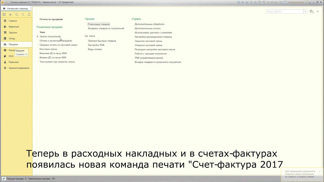Open the Чеки link
Image resolution: width=324 pixels, height=182 pixels.
(x=42, y=32)
